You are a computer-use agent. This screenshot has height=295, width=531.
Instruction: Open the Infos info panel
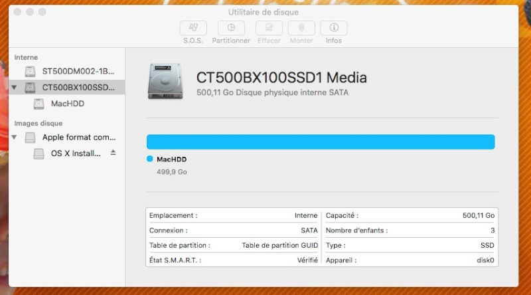click(x=334, y=28)
